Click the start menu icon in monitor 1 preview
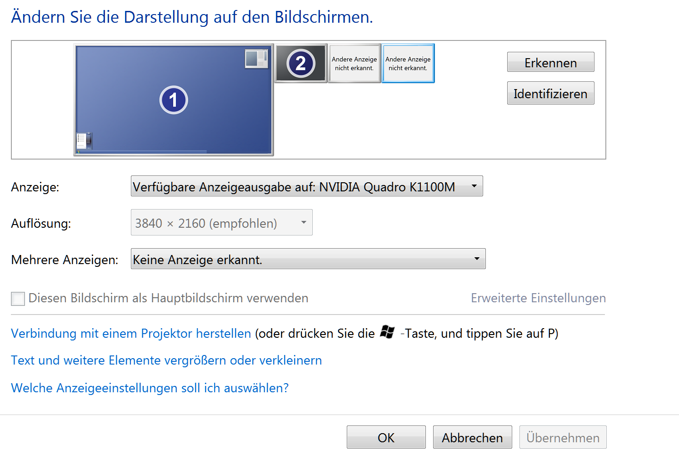Image resolution: width=679 pixels, height=465 pixels. (x=84, y=141)
